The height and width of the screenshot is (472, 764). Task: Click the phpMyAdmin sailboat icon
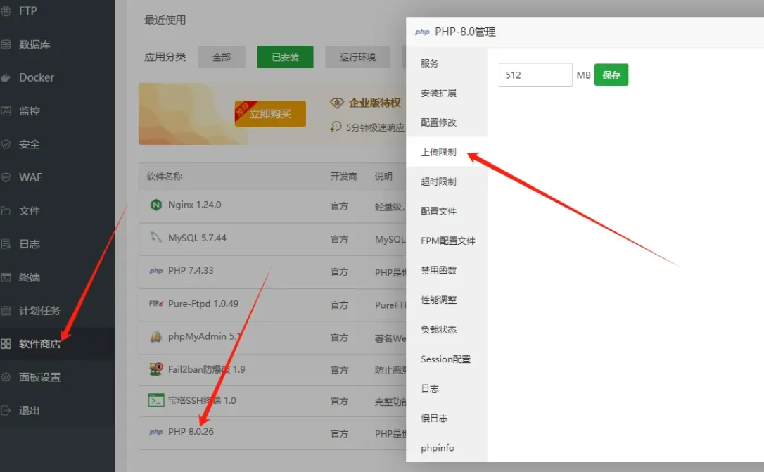point(155,336)
